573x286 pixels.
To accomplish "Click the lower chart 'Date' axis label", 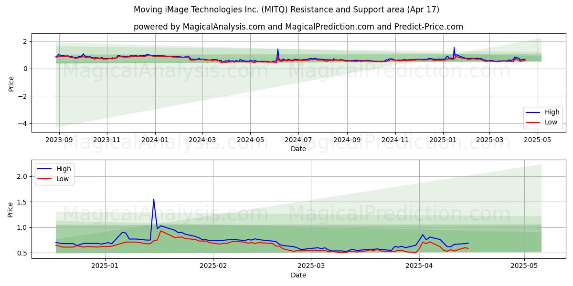I will [298, 275].
